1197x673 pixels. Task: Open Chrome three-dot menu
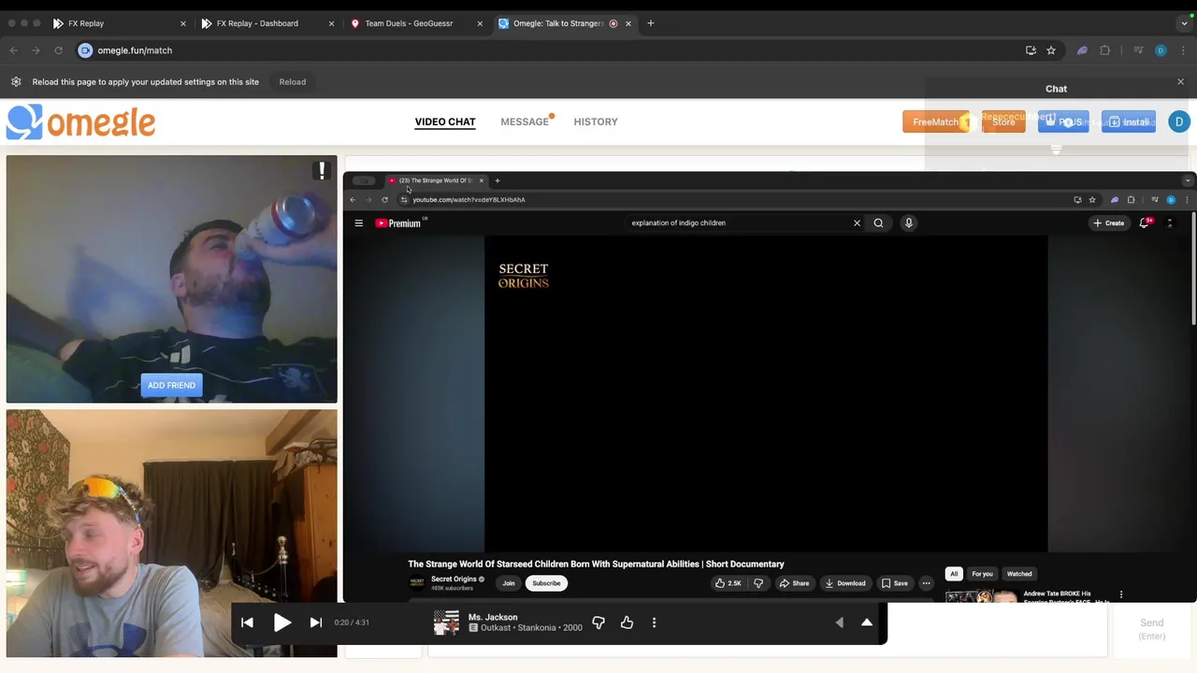click(1183, 50)
